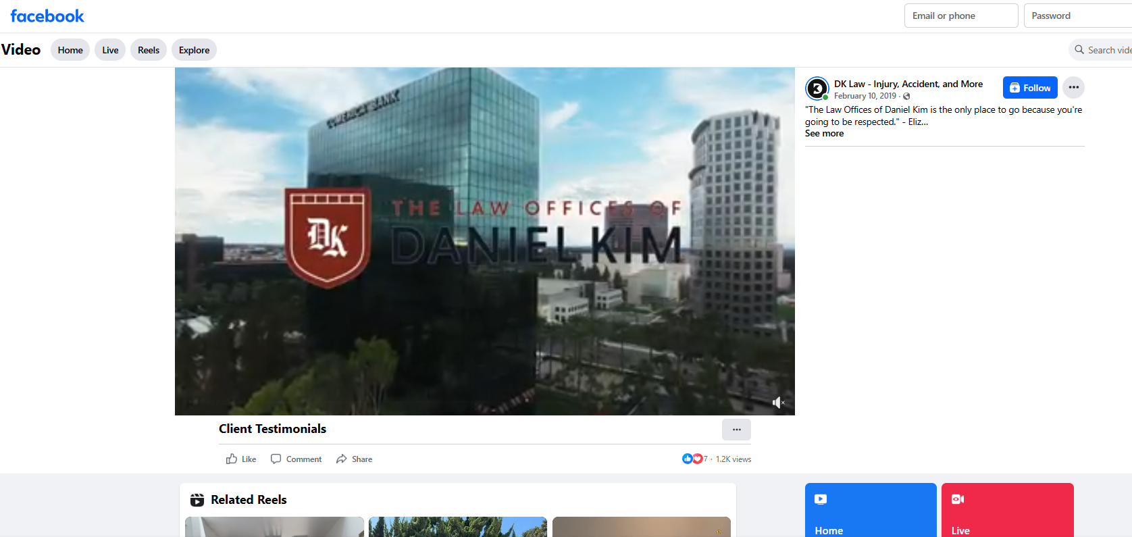Open the red Live video card
The image size is (1132, 537).
(x=1008, y=510)
